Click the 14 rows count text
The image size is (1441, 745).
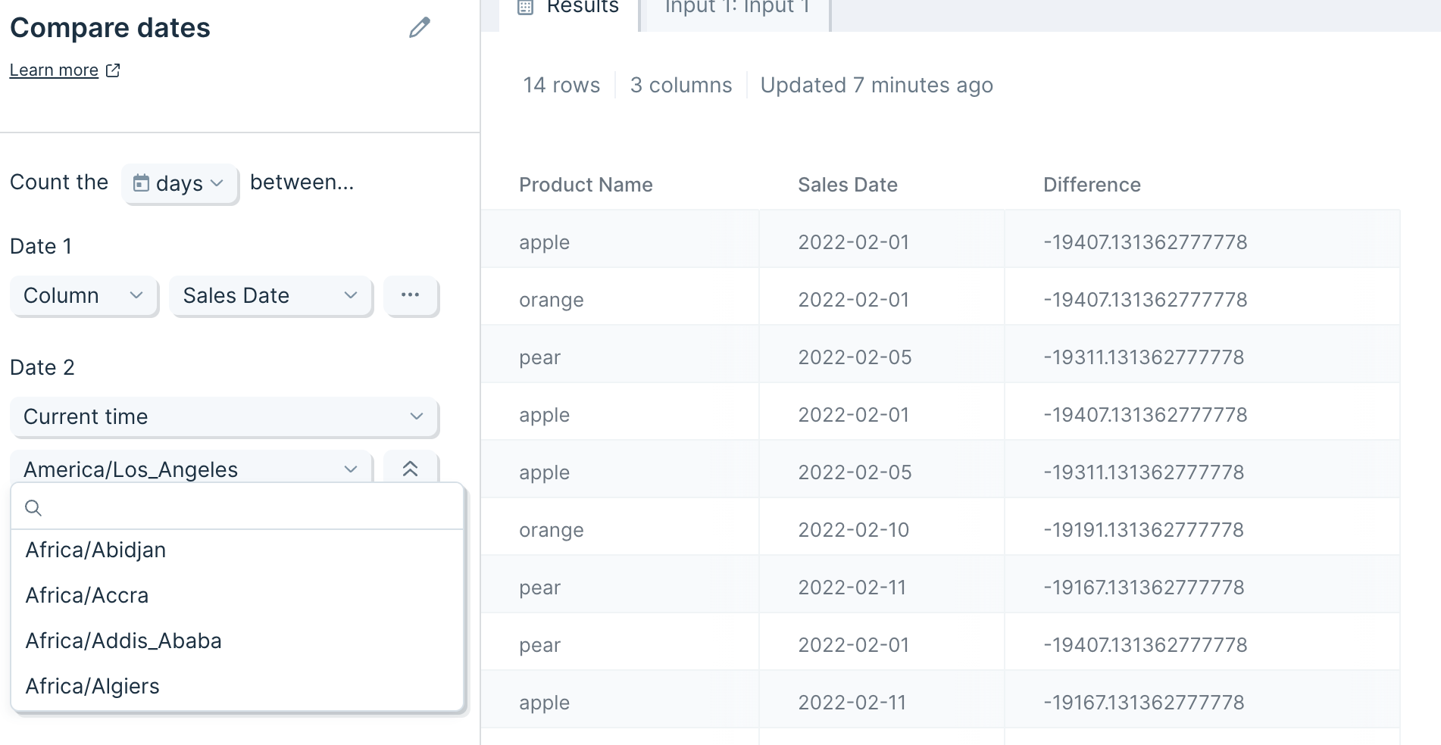click(561, 86)
